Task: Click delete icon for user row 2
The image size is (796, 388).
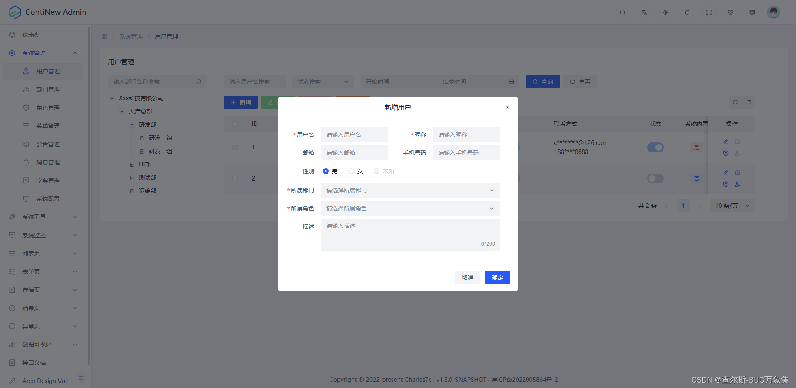Action: (x=738, y=173)
